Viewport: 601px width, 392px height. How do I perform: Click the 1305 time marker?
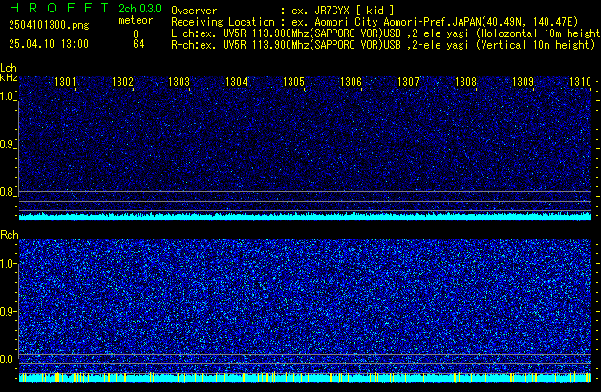tap(293, 82)
